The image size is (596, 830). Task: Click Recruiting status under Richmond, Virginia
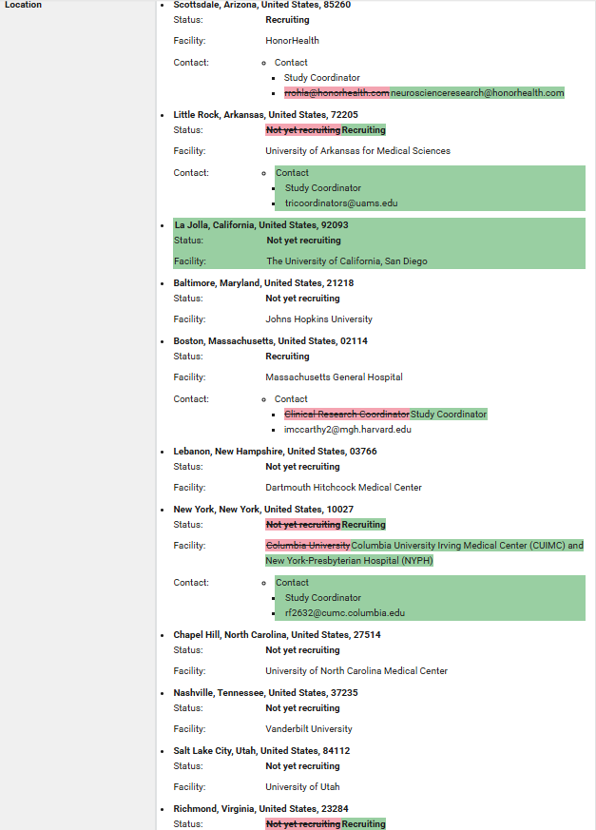(364, 824)
